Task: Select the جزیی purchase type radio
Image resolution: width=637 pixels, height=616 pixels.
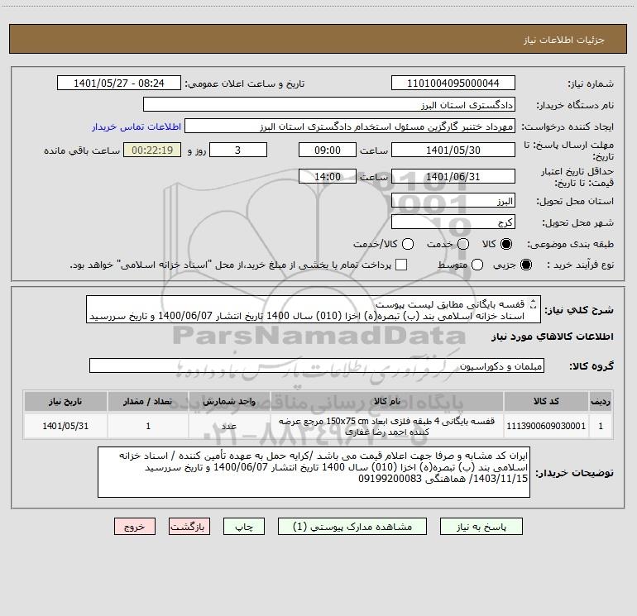Action: 525,265
